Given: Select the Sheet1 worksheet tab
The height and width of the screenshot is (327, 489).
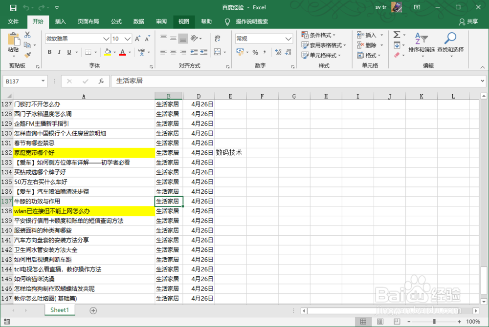Looking at the screenshot, I should [x=59, y=310].
